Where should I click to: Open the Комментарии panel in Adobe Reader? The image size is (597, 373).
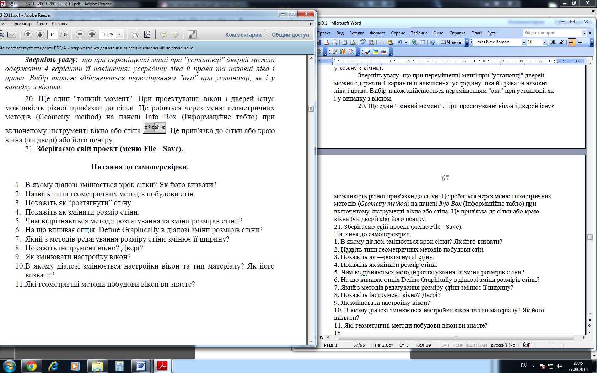[243, 35]
